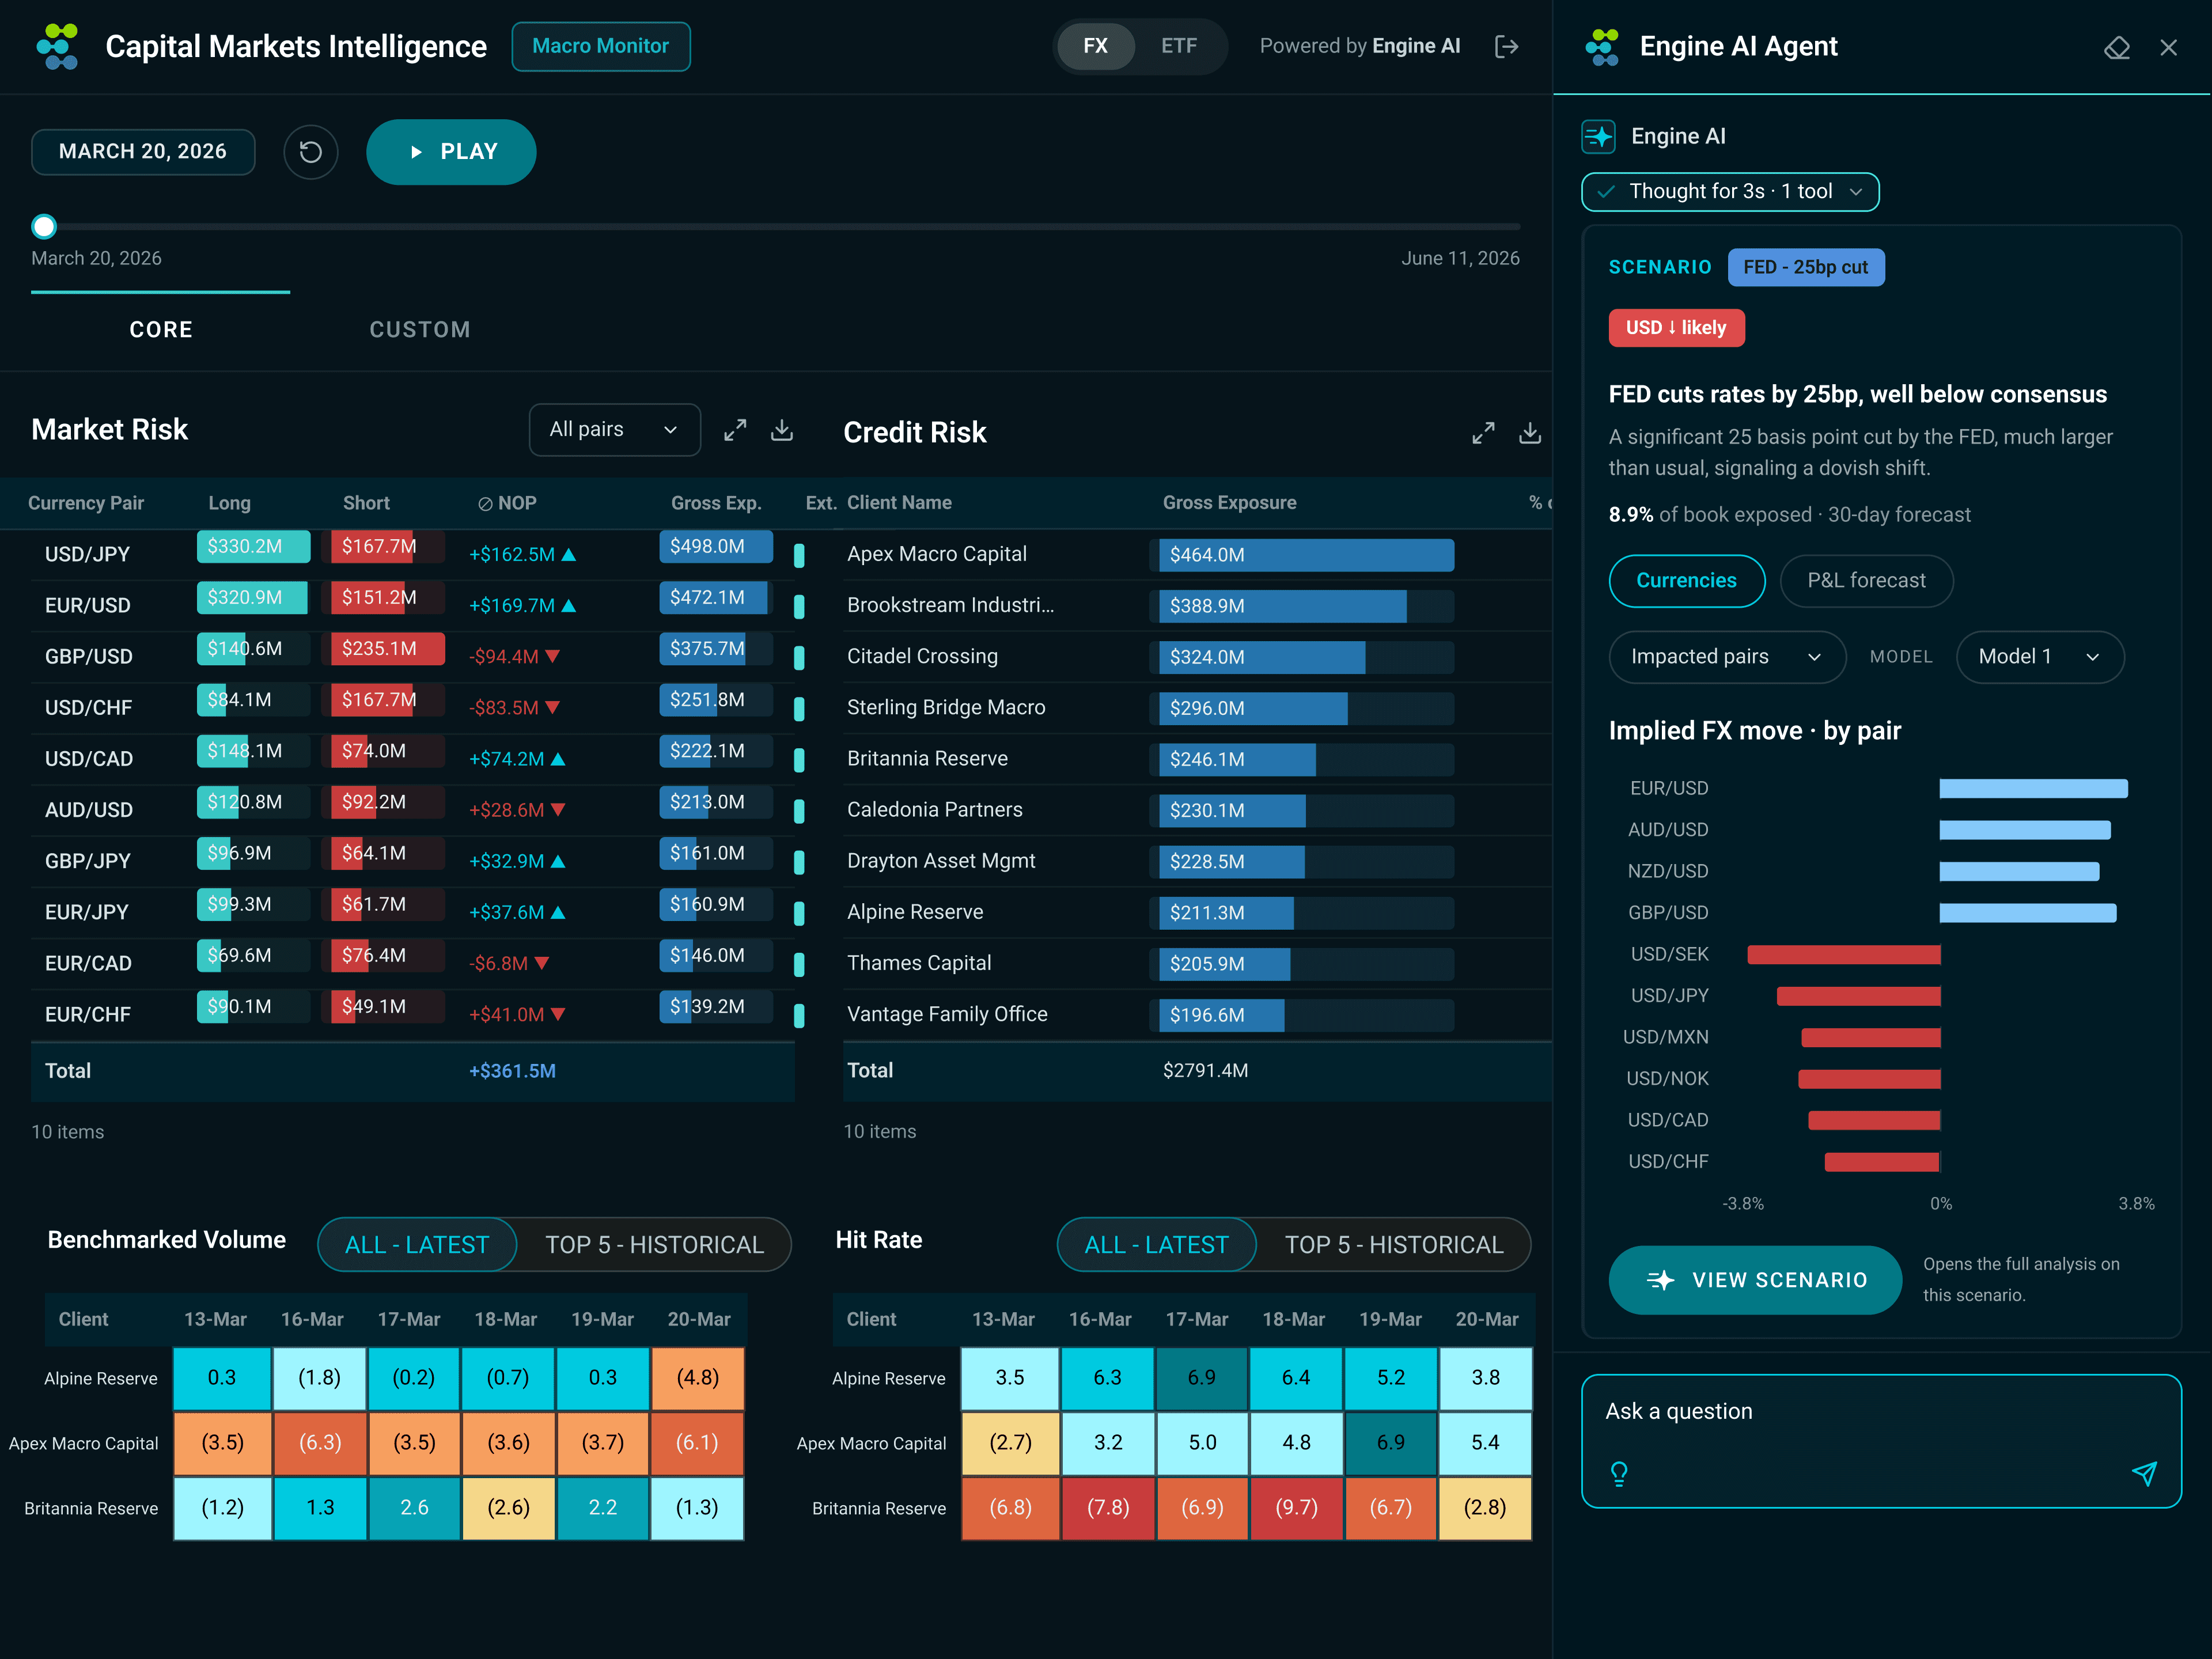Click the EUR/USD NOP up arrow
This screenshot has width=2212, height=1659.
point(569,606)
